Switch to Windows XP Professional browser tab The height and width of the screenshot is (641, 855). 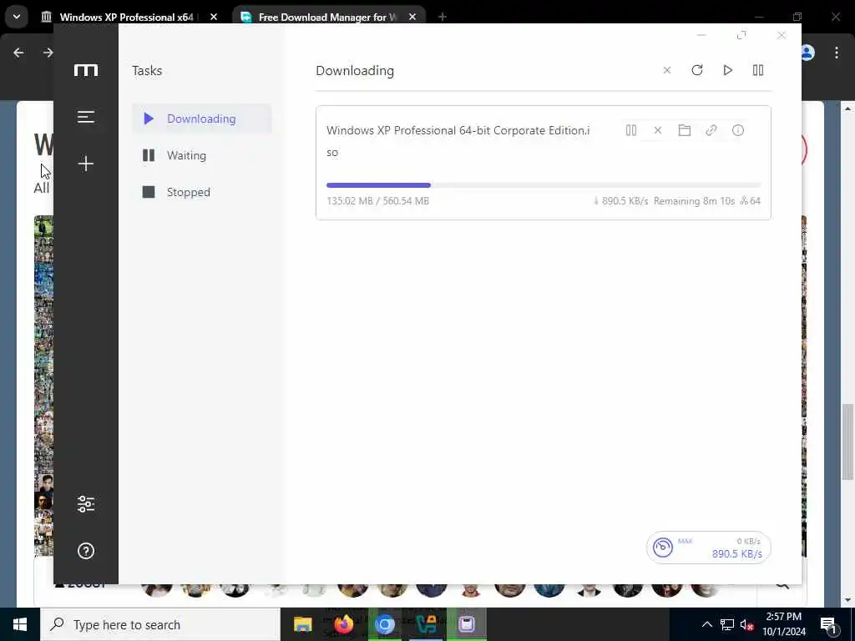[127, 17]
